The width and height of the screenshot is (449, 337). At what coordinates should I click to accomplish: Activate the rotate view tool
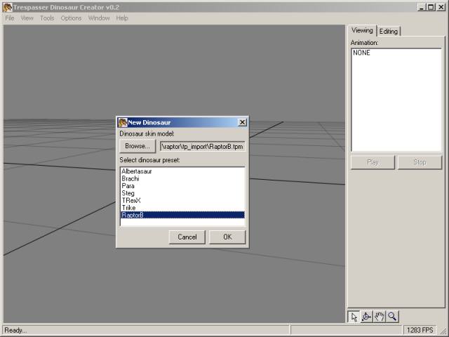coord(367,317)
